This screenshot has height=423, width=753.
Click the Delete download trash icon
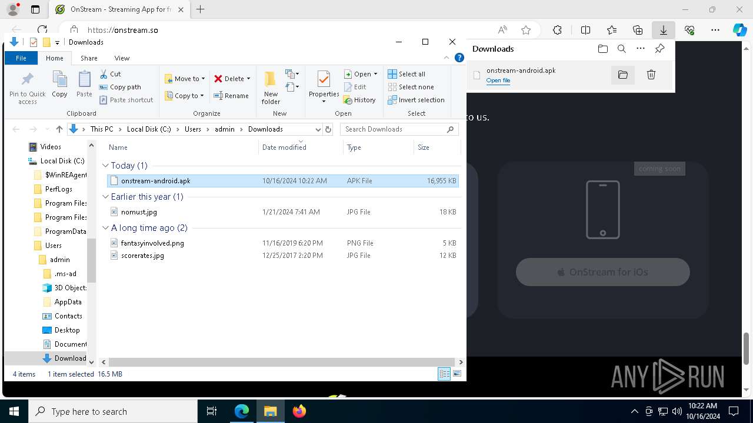coord(651,75)
